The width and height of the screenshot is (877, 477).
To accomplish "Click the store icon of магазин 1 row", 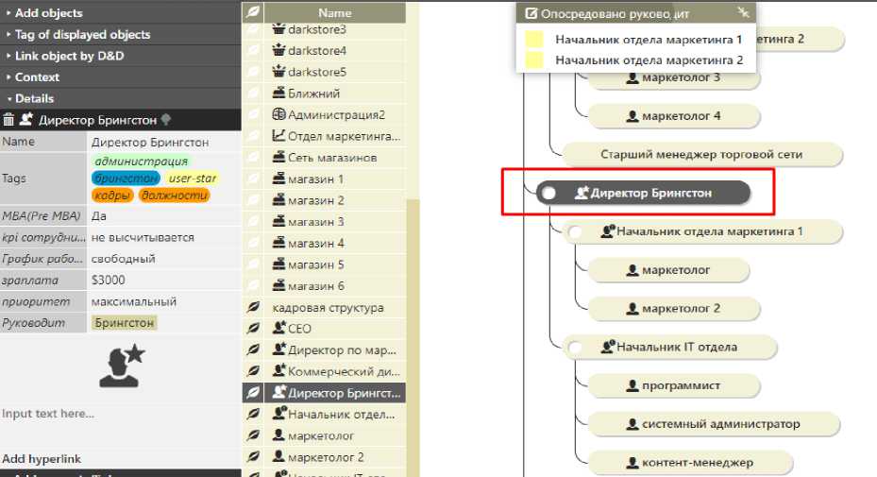I will click(278, 179).
